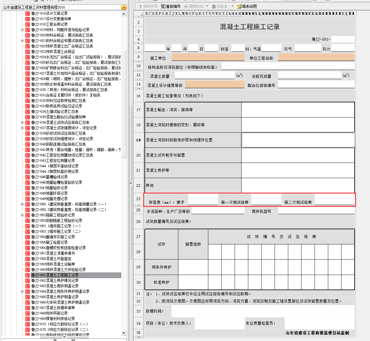
Task: Click the icon of 鲁JJ-069焊接材料烘焙记录
Action: (x=28, y=319)
